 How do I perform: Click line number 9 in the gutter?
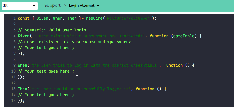15,65
